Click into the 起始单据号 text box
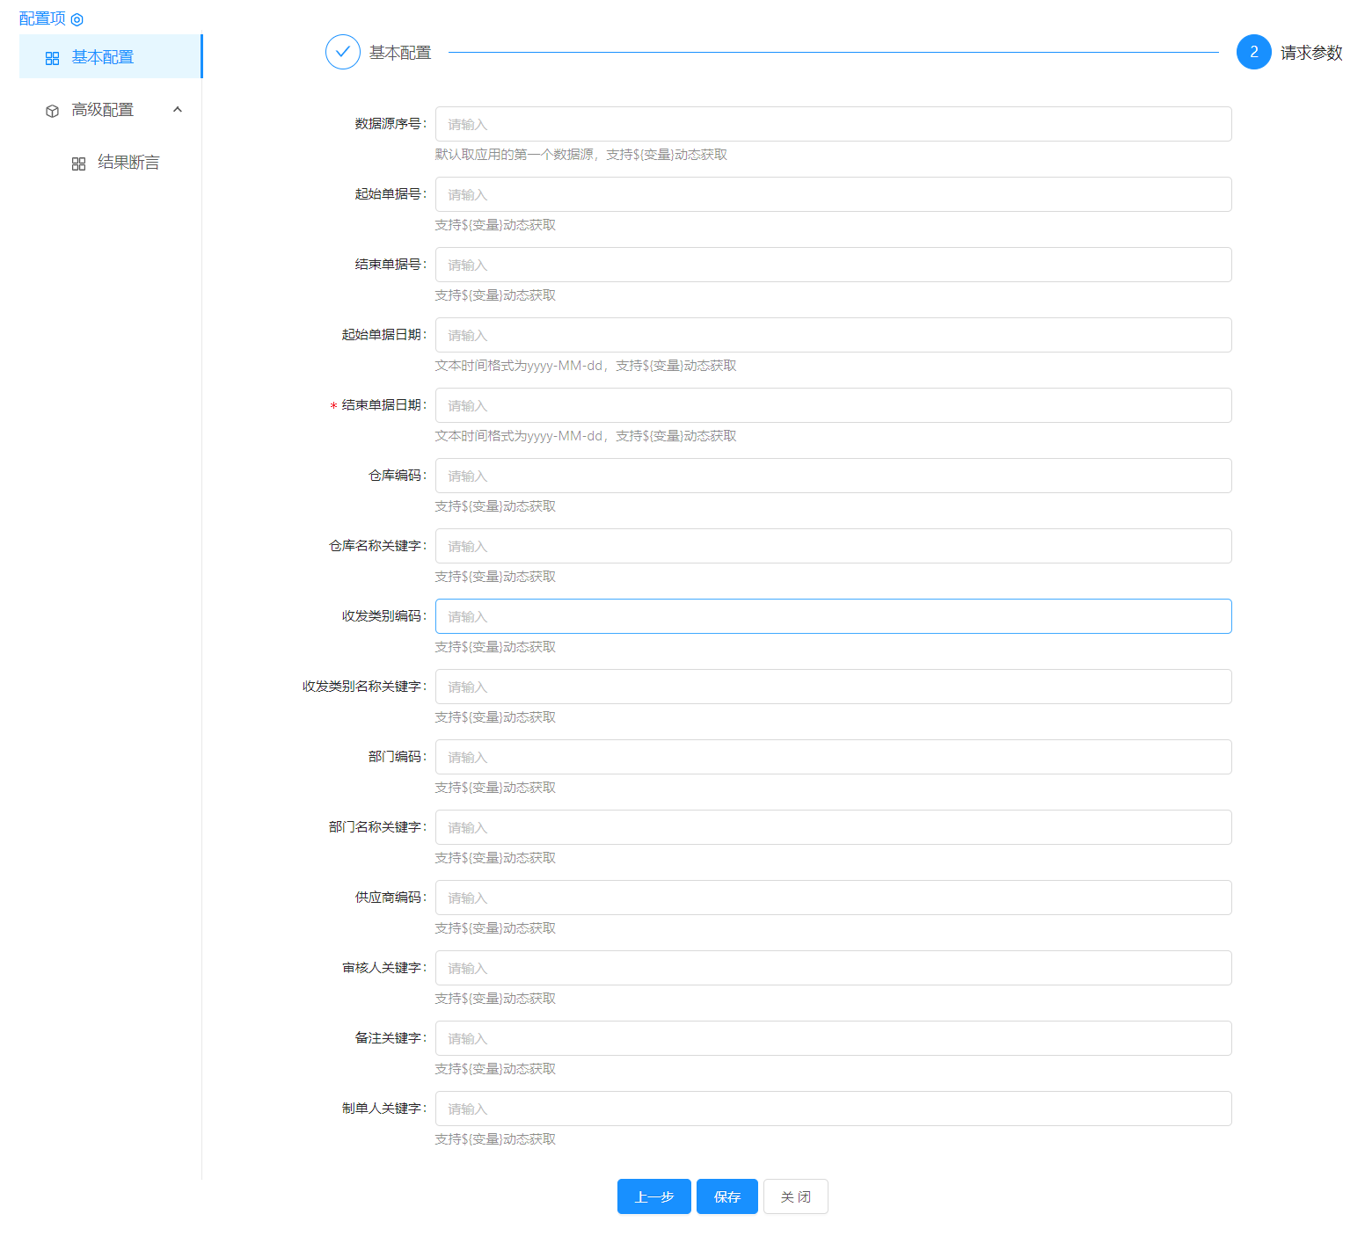 coord(832,194)
